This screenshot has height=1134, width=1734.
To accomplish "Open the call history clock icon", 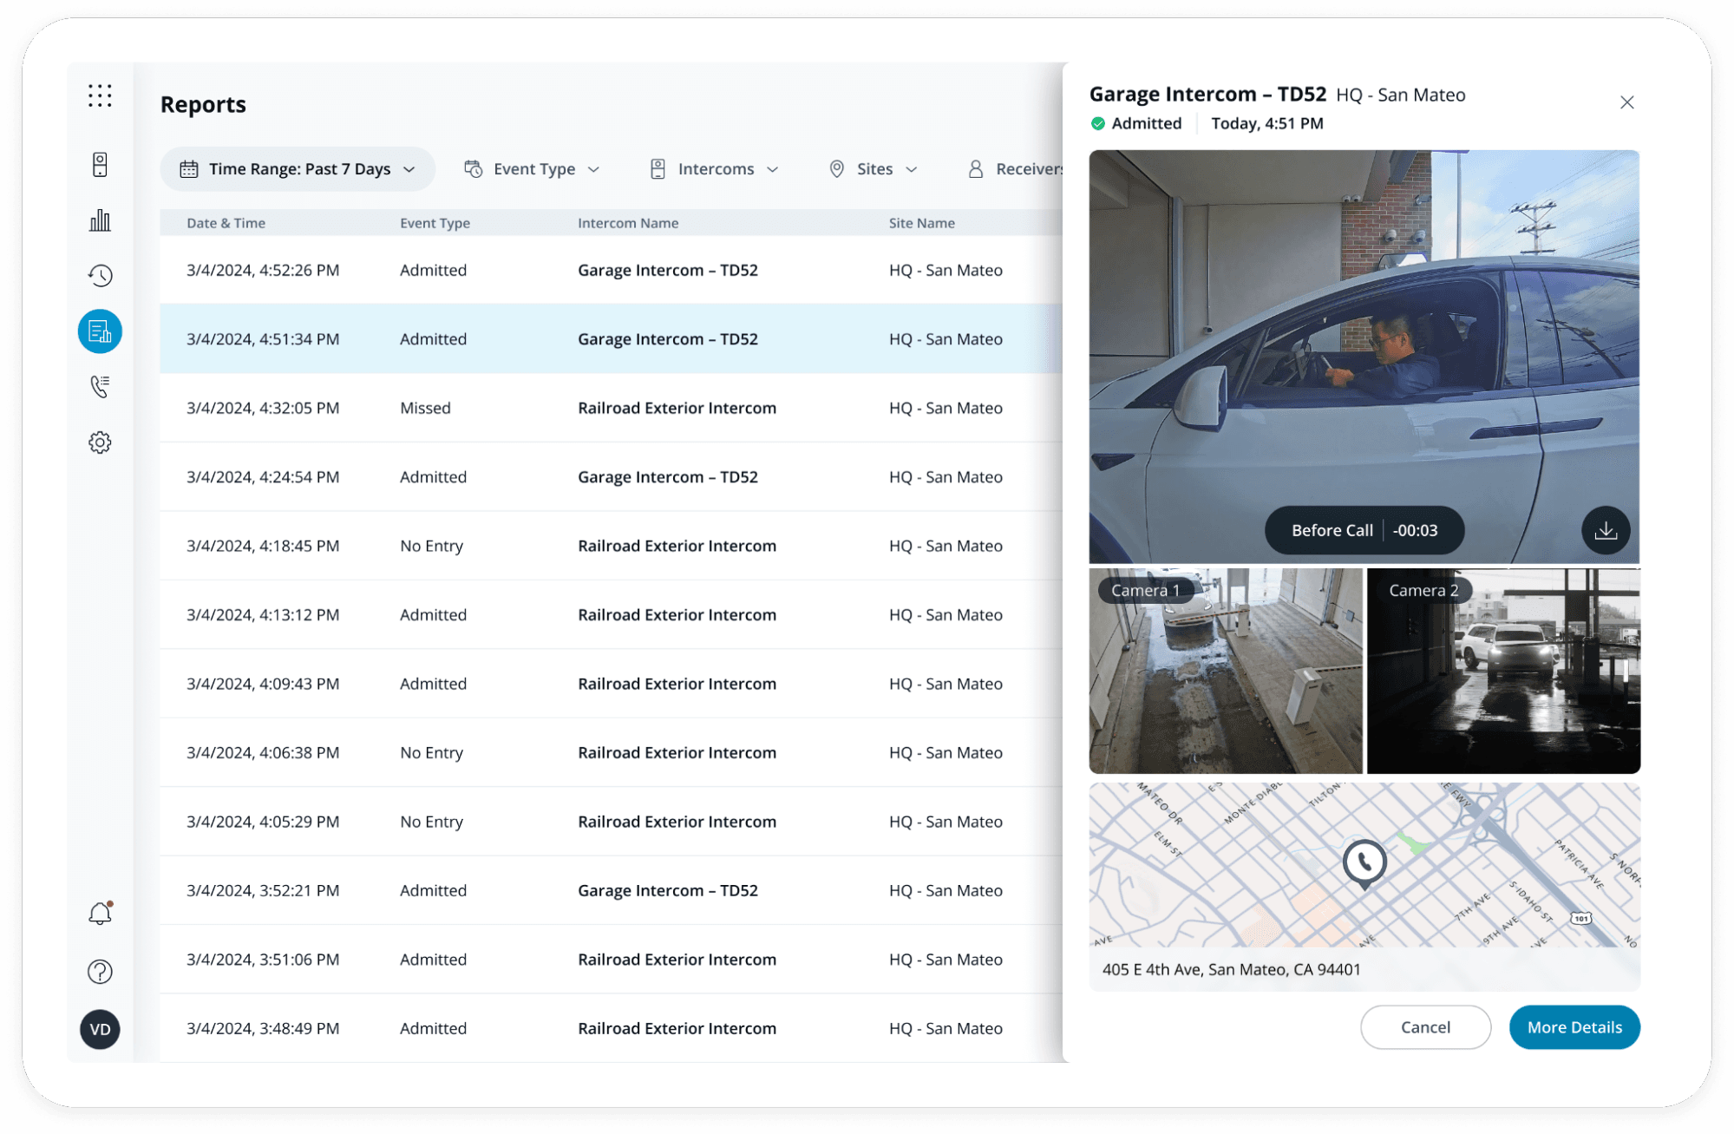I will point(100,276).
